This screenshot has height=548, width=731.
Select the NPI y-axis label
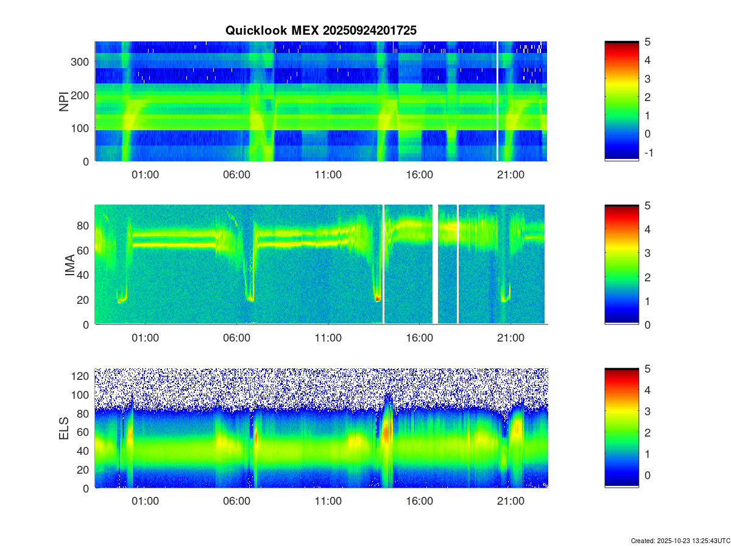coord(63,101)
